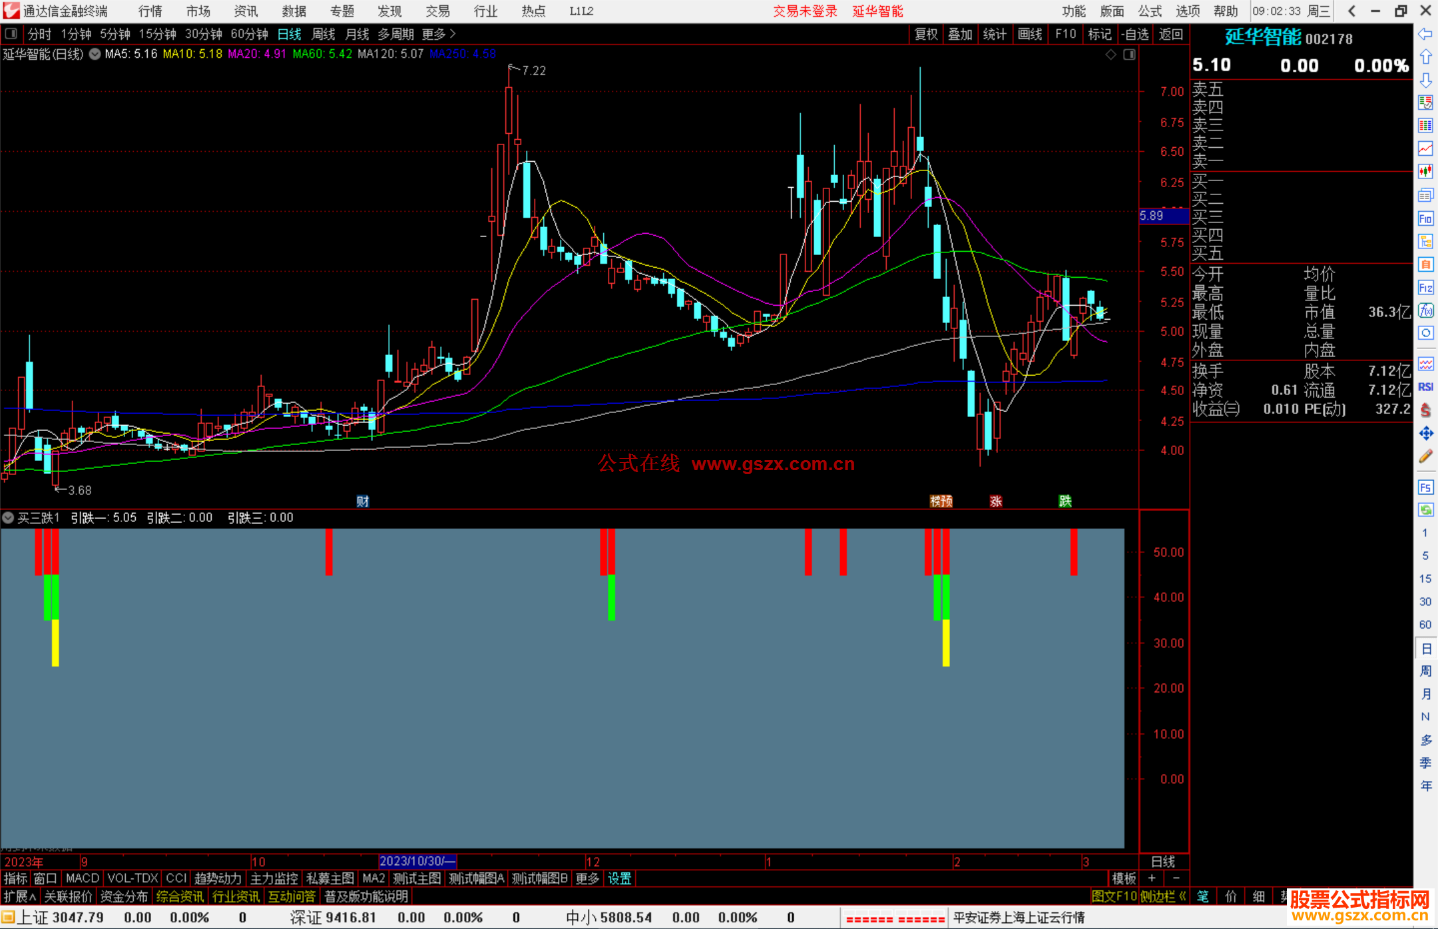The width and height of the screenshot is (1438, 929).
Task: Switch to the 周线 period tab
Action: (324, 34)
